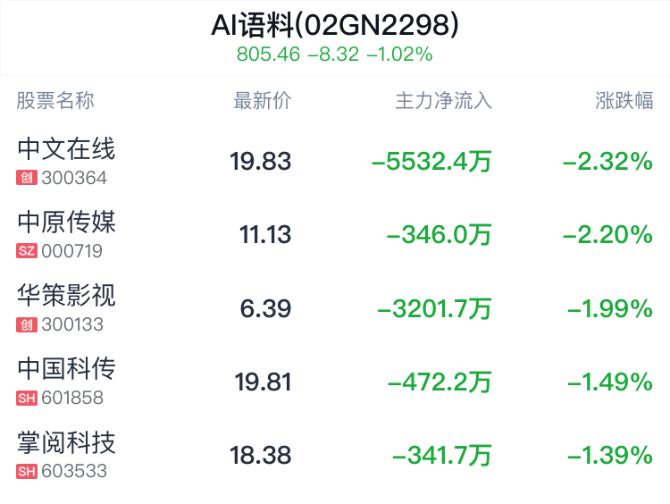This screenshot has width=670, height=504.
Task: Click the -341.7万 net inflow value
Action: pyautogui.click(x=442, y=455)
